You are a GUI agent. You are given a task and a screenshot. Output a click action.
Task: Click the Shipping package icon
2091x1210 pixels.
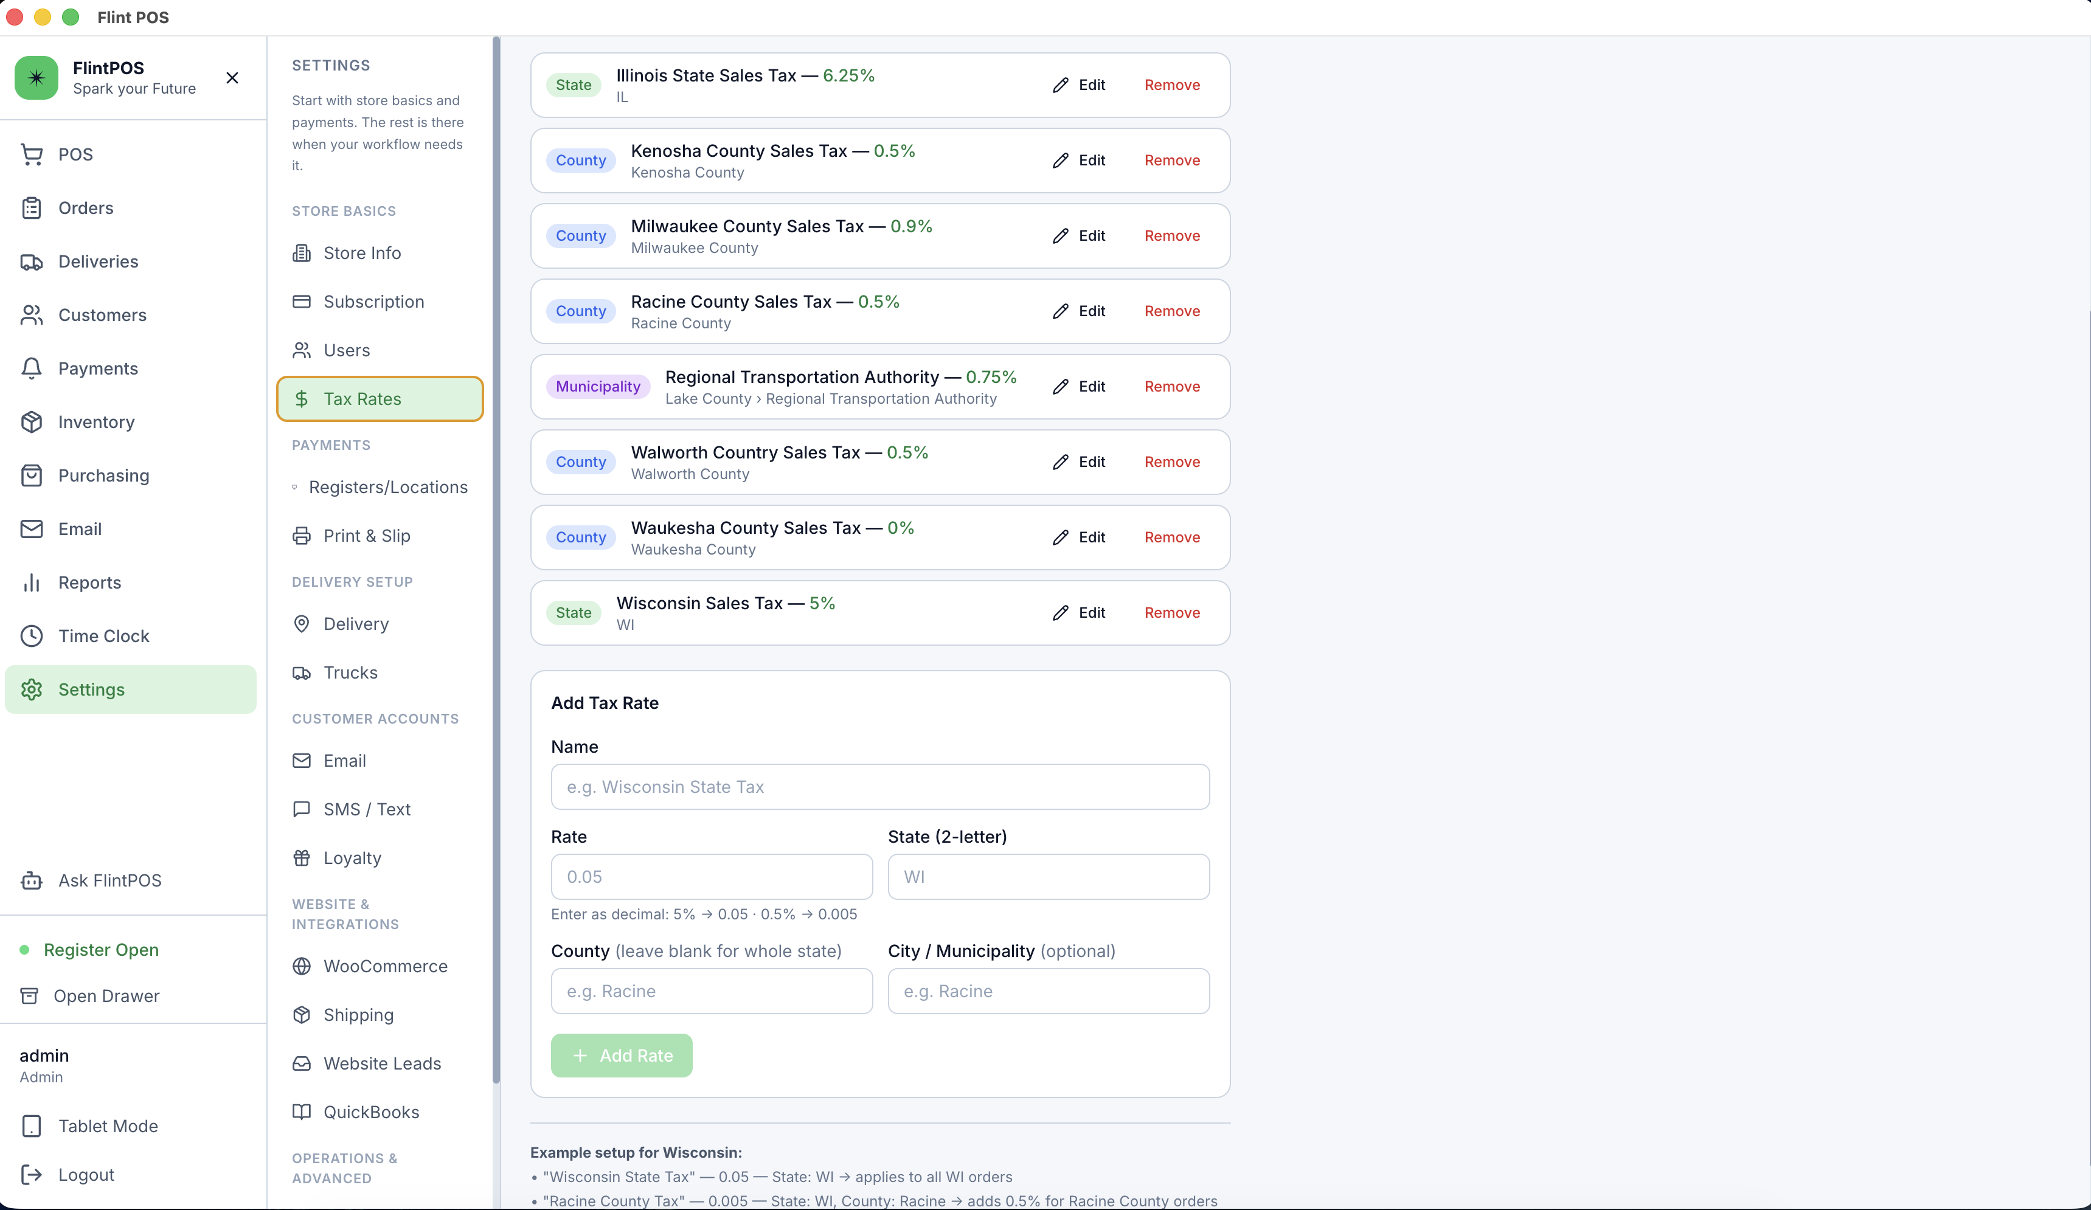coord(302,1015)
